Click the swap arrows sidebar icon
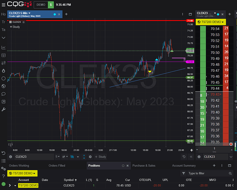The width and height of the screenshot is (237, 190). (x=3, y=63)
